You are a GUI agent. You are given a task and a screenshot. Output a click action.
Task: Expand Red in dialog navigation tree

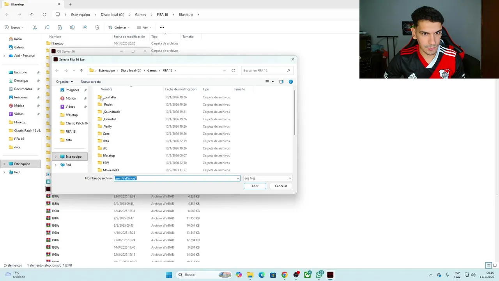point(56,165)
